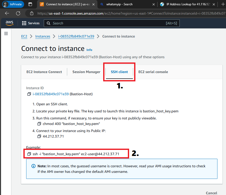Open the tab actions menu icon
226x195 pixels.
click(x=30, y=4)
